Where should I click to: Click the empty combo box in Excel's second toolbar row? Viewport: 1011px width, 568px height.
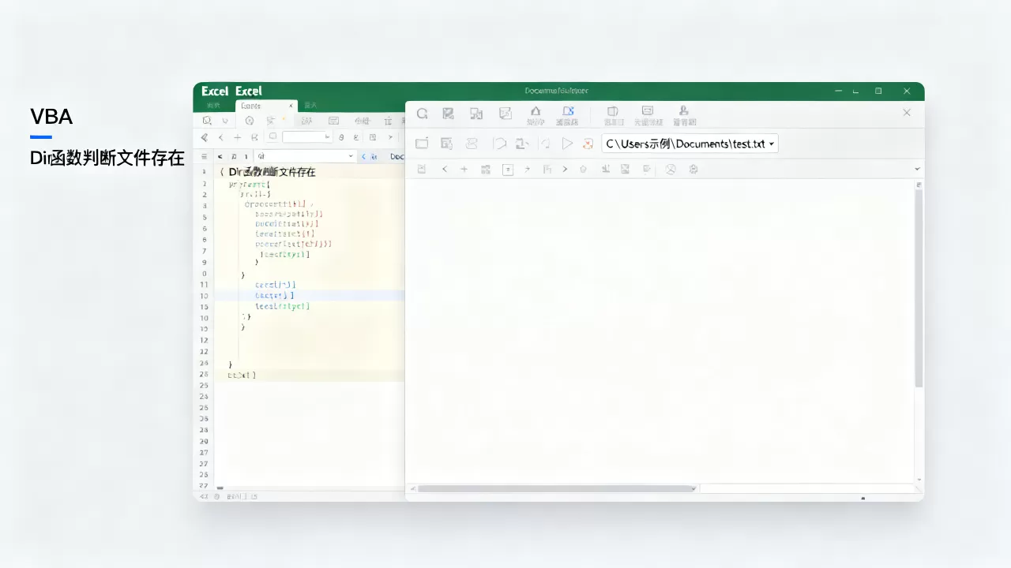(307, 137)
